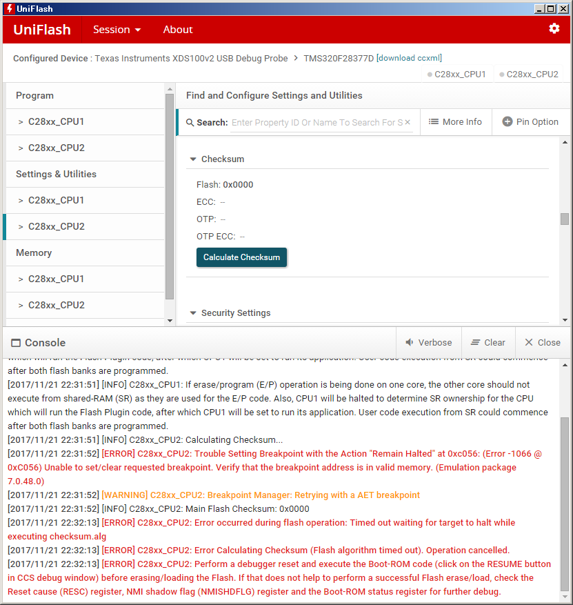Click the settings panel scroll down arrow
This screenshot has width=573, height=605.
pos(565,320)
